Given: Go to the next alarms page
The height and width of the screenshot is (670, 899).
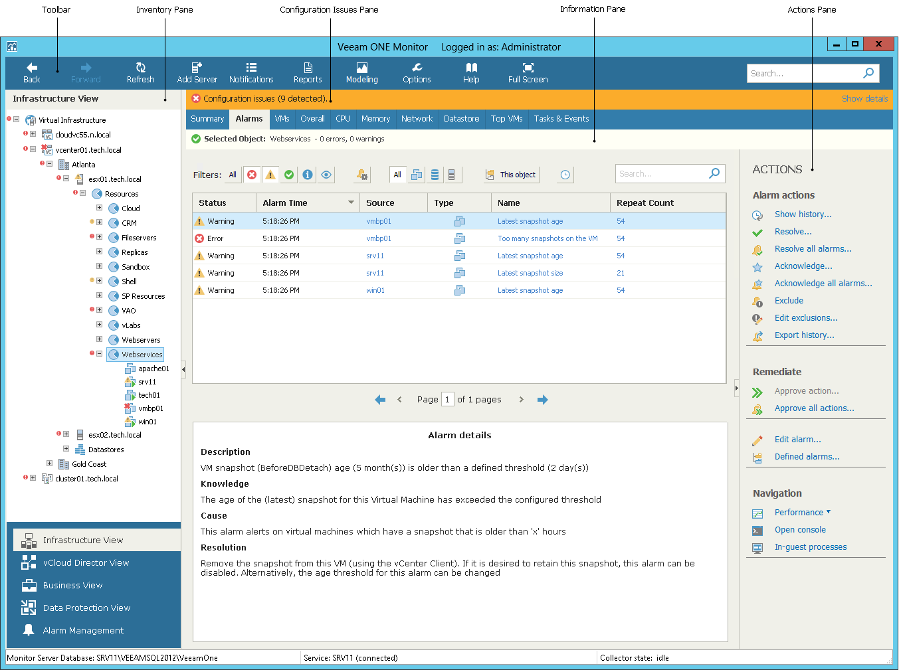Looking at the screenshot, I should 521,400.
